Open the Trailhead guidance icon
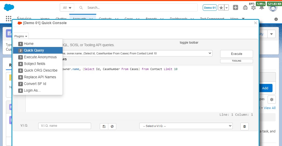282x146 pixels. tap(245, 7)
